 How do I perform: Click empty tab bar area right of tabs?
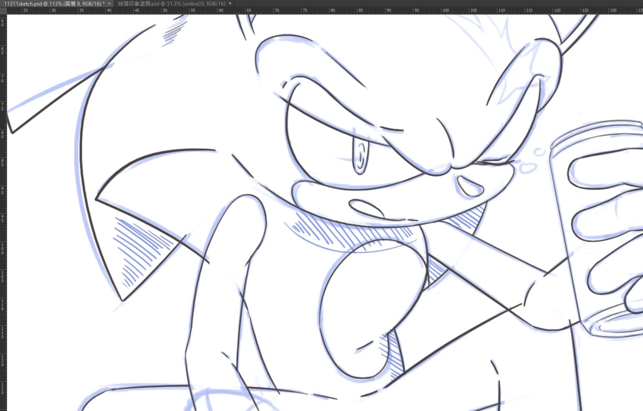(418, 3)
